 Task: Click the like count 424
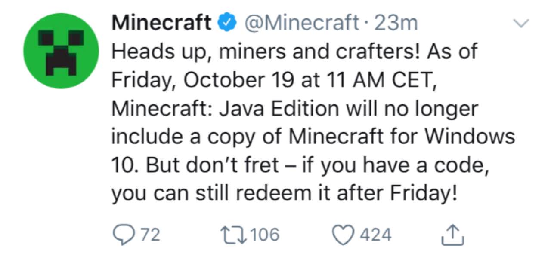pos(375,235)
